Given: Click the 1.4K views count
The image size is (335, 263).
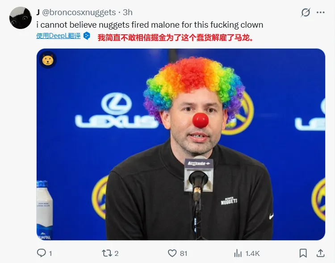Looking at the screenshot, I should (252, 253).
